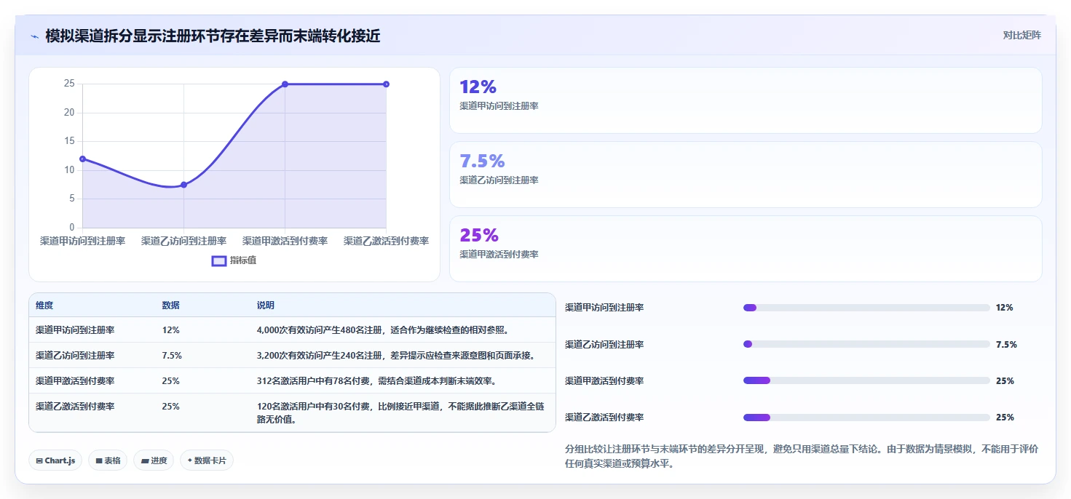The image size is (1071, 499).
Task: Click table cell 渠道乙访问到注册率
Action: [75, 356]
